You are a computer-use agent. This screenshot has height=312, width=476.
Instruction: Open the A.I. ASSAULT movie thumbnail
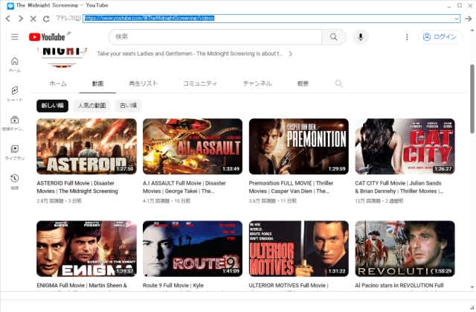click(x=193, y=147)
